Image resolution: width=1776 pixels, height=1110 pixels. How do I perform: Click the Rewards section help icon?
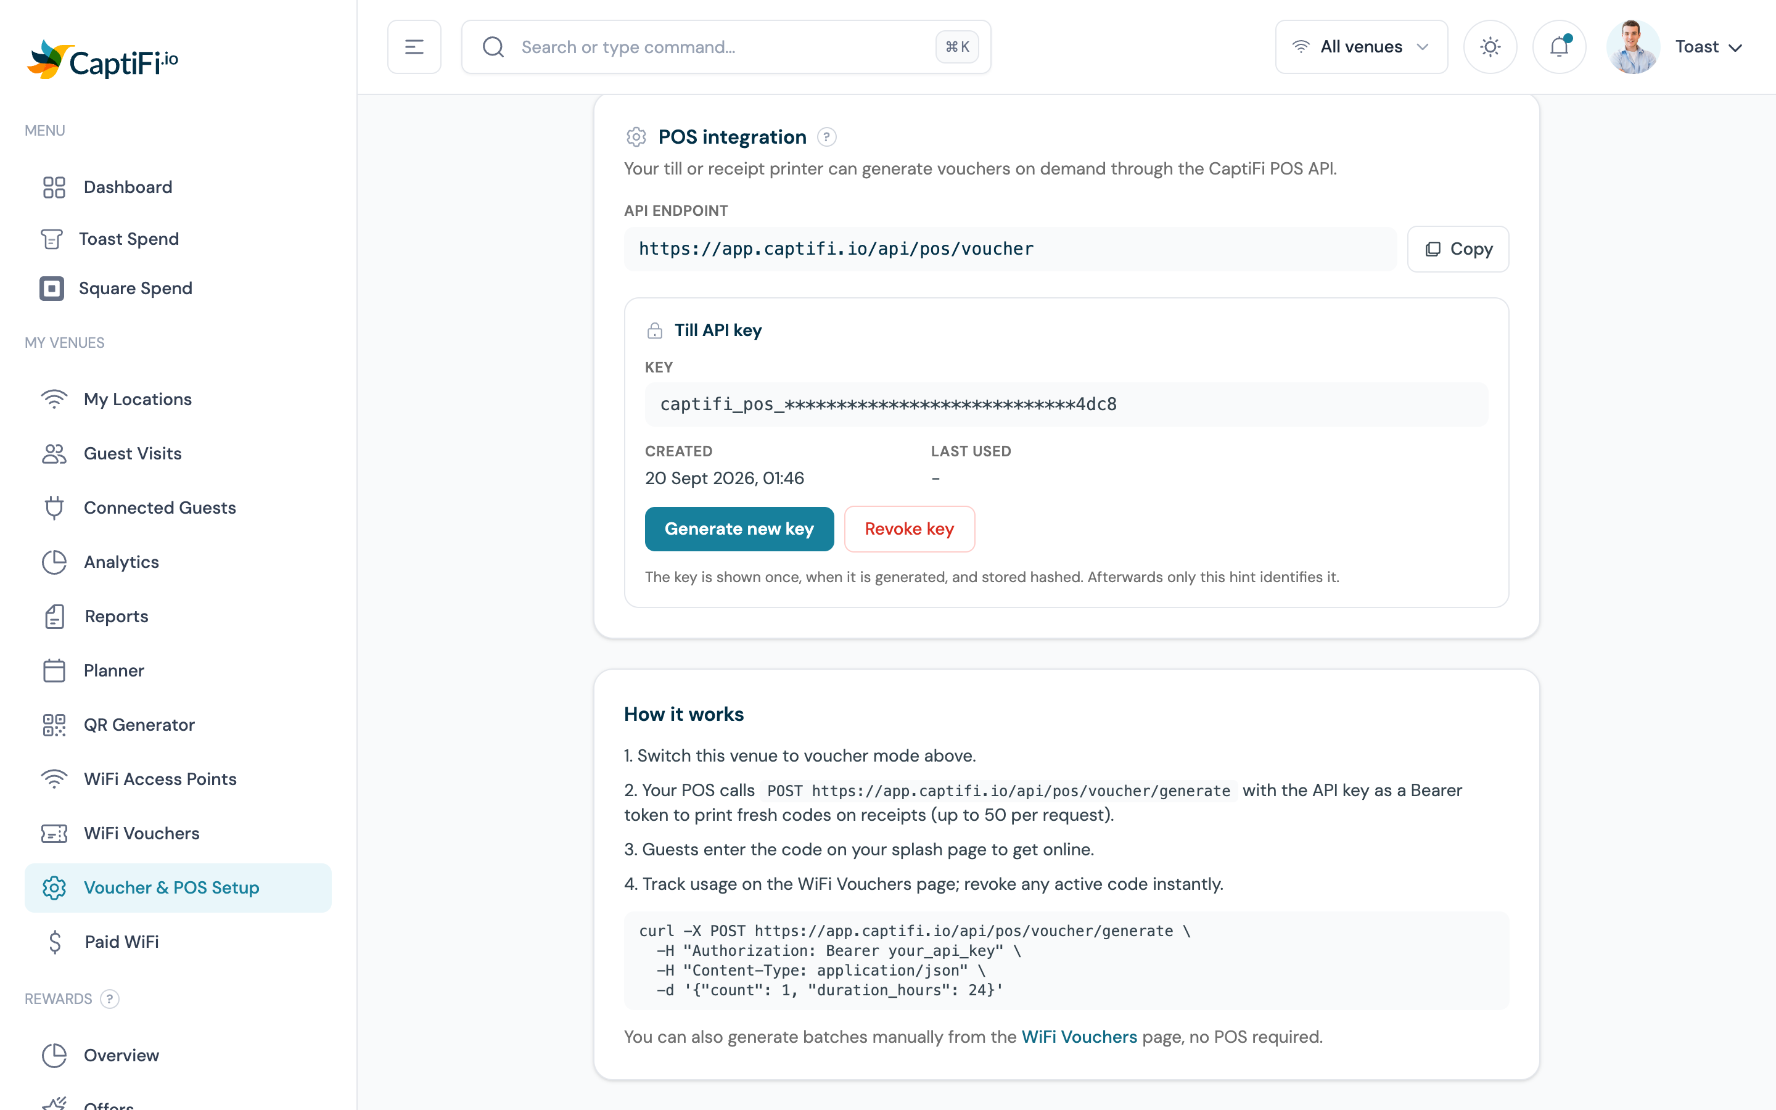(109, 998)
